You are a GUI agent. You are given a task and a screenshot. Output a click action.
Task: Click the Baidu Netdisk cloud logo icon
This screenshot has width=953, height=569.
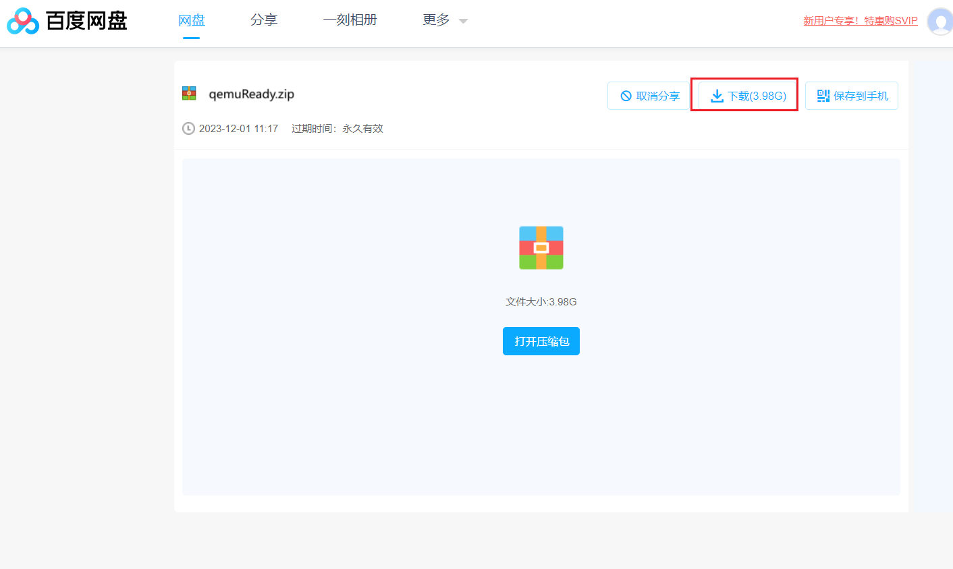(x=24, y=21)
